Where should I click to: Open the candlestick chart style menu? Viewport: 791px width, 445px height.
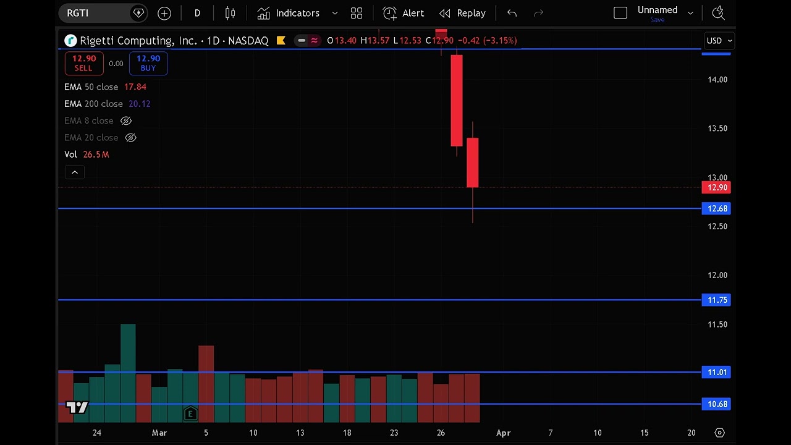(230, 13)
